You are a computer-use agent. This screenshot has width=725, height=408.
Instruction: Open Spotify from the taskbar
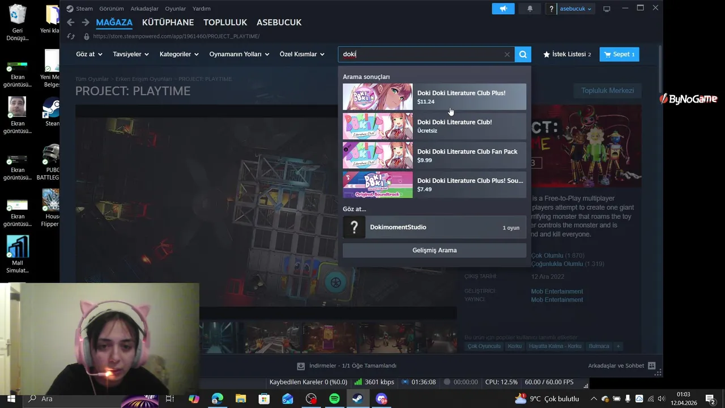tap(334, 399)
